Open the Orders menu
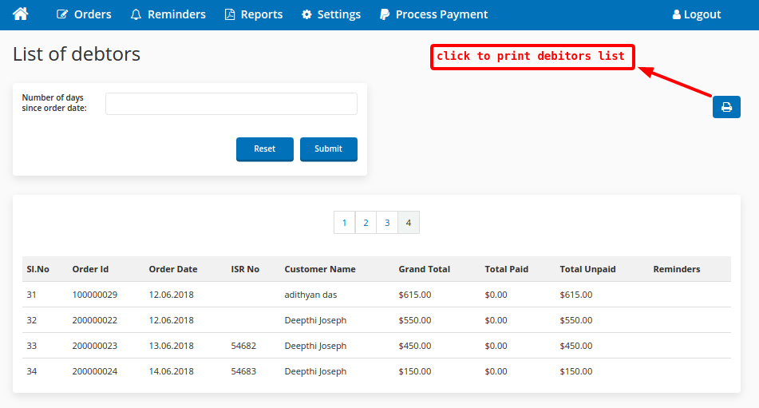Viewport: 759px width, 408px height. [x=84, y=14]
